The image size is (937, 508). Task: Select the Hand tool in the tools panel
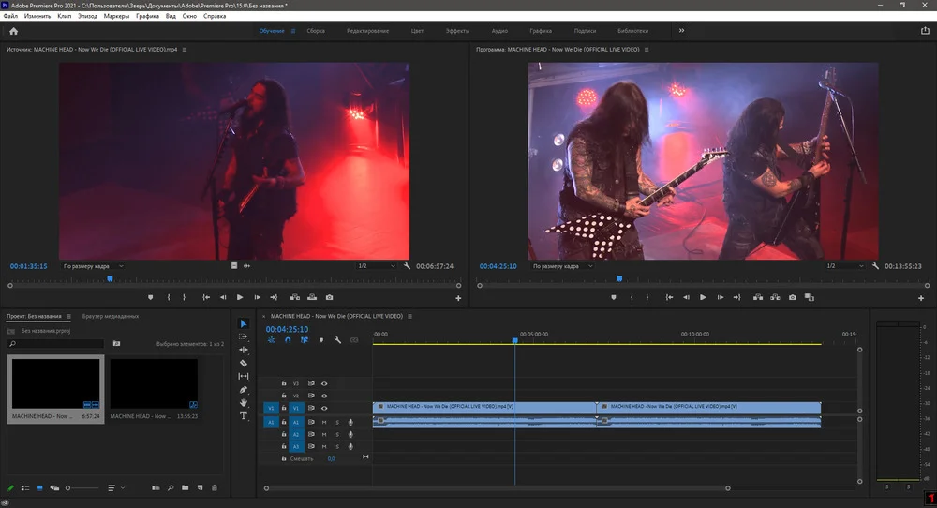[x=244, y=402]
